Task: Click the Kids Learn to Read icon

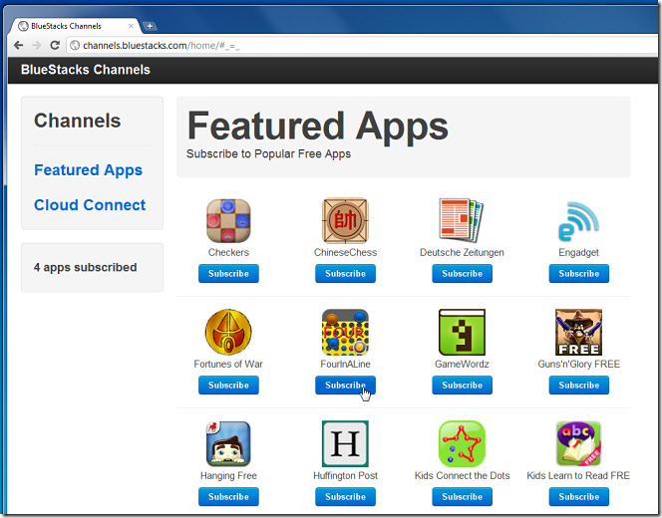Action: (x=579, y=443)
